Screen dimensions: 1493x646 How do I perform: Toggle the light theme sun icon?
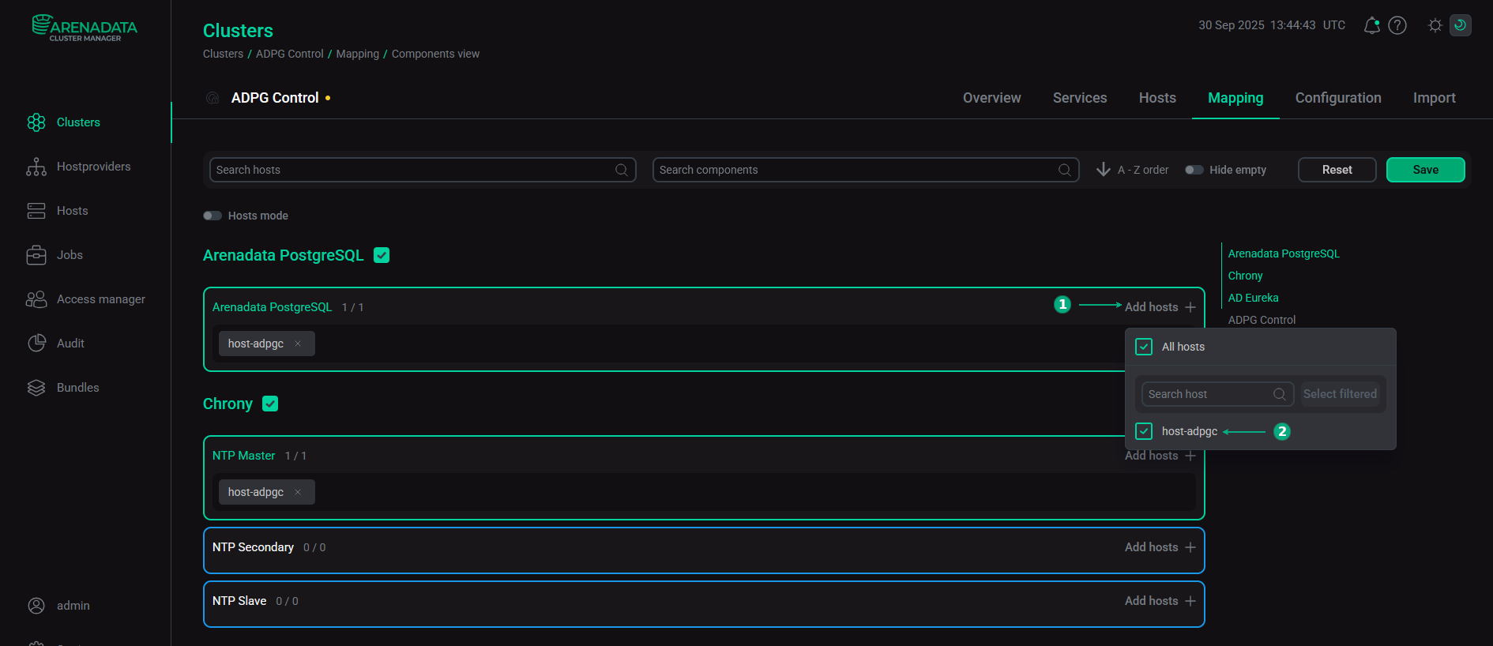(1435, 25)
